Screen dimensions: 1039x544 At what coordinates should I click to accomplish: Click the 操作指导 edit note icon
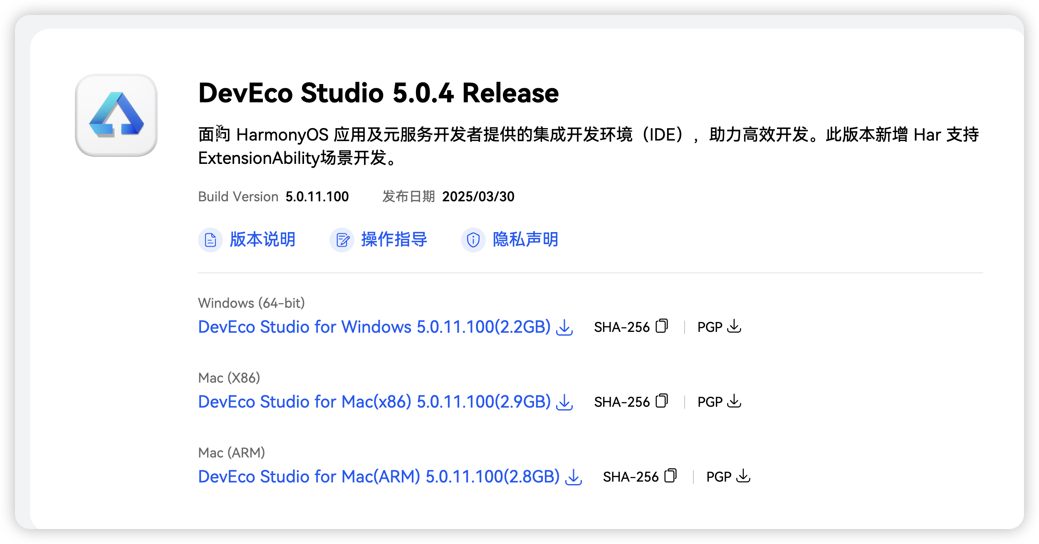tap(342, 240)
